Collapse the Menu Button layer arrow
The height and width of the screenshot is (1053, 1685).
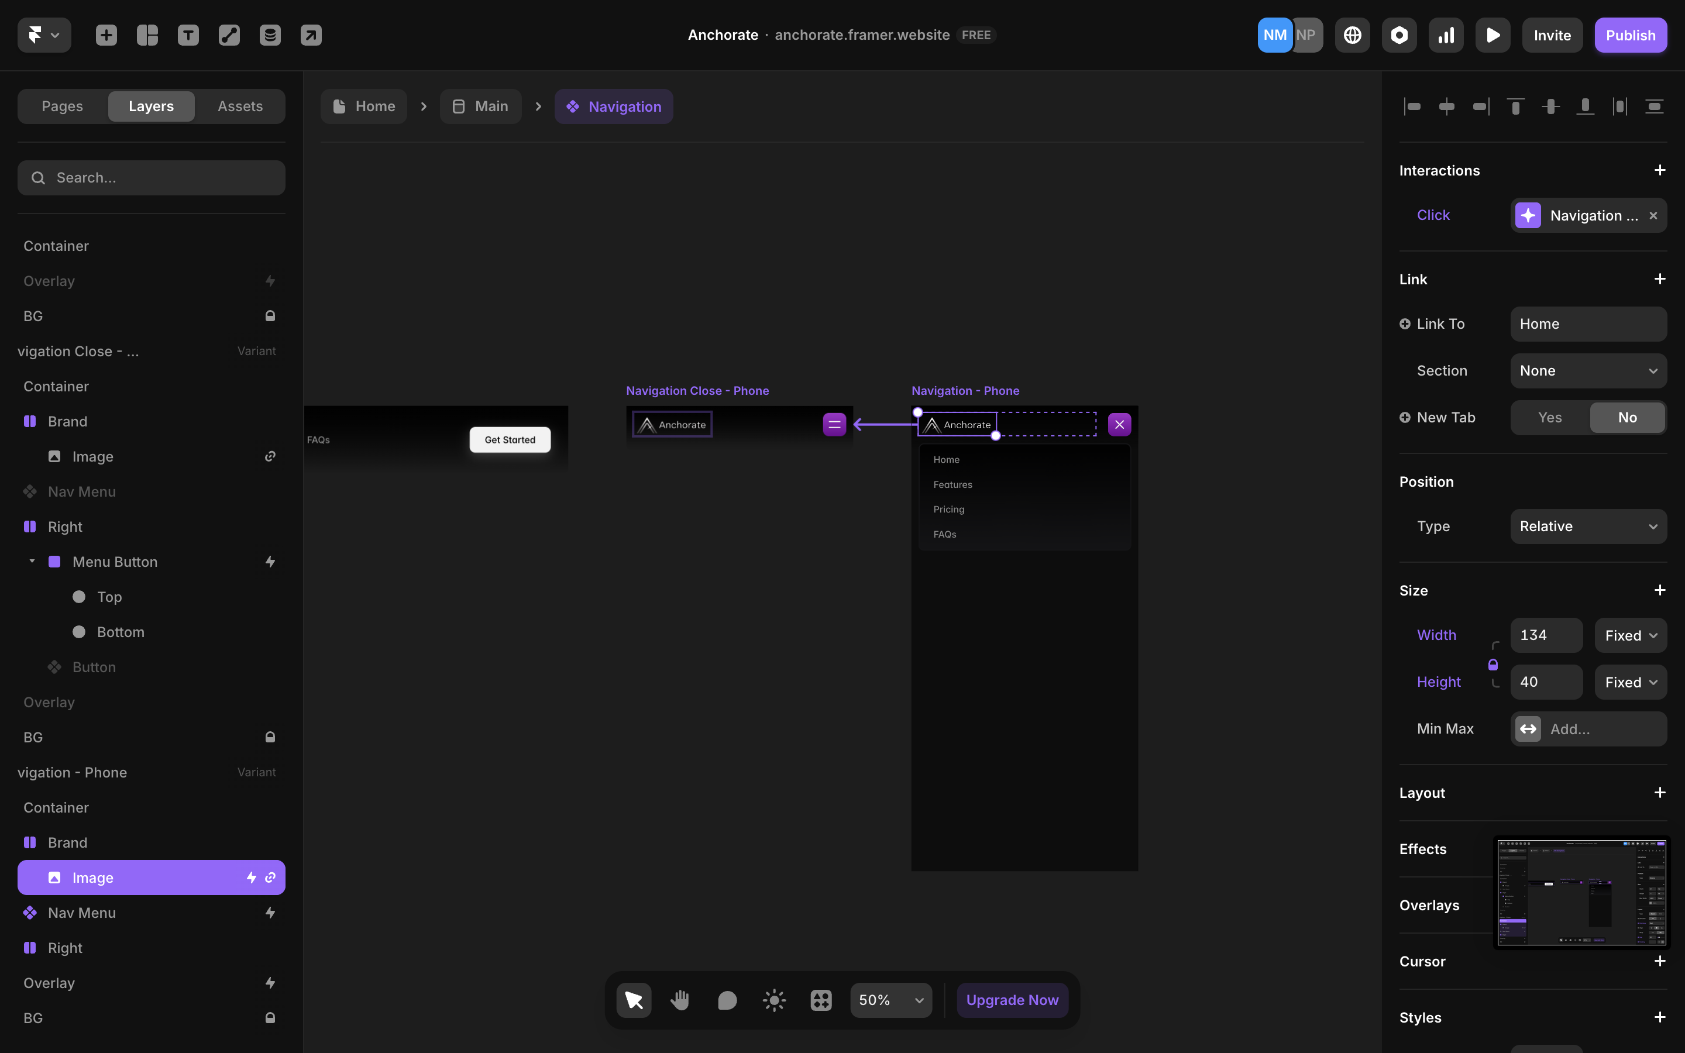pyautogui.click(x=32, y=562)
